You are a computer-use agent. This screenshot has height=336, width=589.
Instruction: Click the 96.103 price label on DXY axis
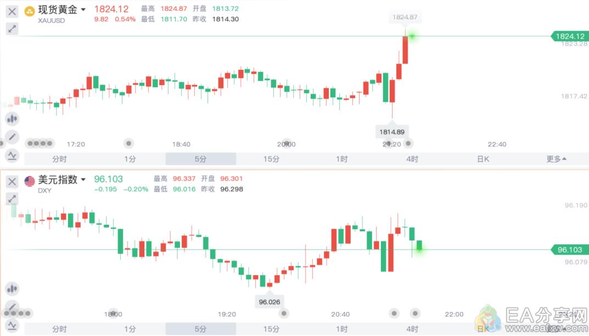click(569, 250)
